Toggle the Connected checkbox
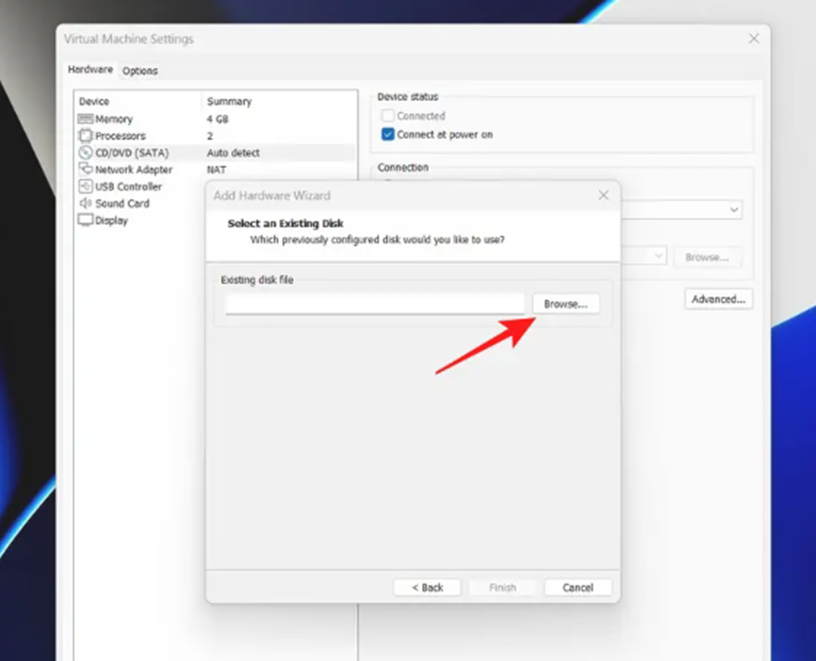This screenshot has height=661, width=816. [x=388, y=116]
